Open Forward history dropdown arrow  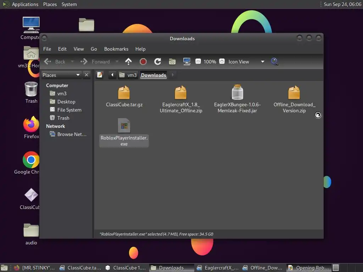coord(117,62)
